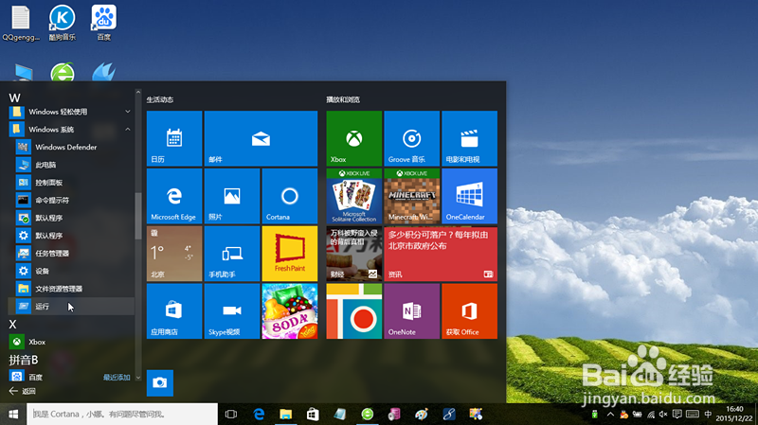
Task: Open Task View on the taskbar
Action: pyautogui.click(x=231, y=414)
